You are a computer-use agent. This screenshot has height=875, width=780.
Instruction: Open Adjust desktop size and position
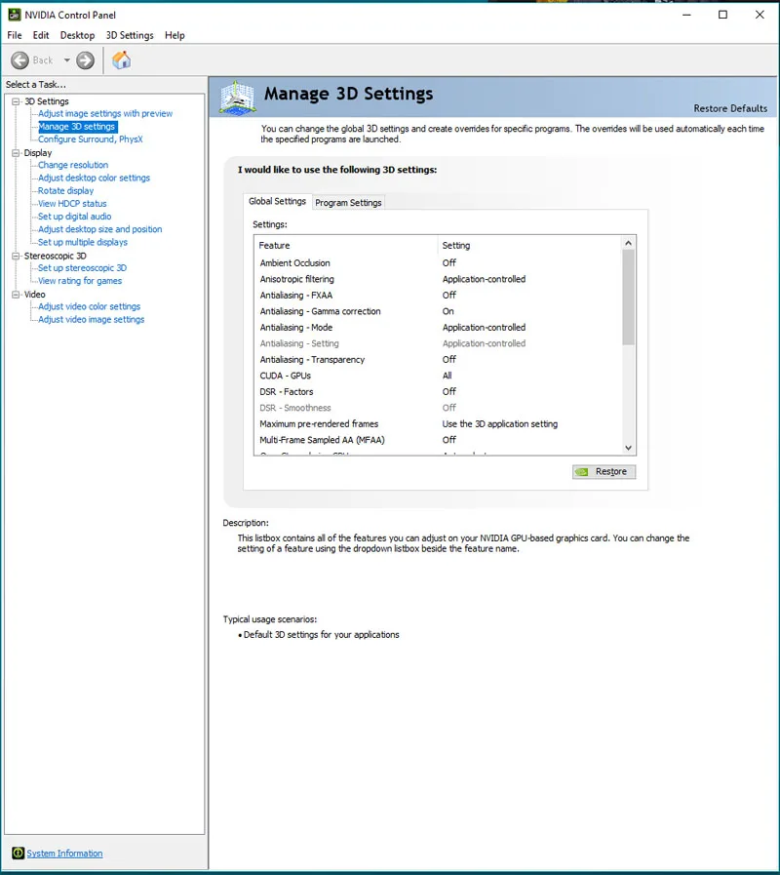click(100, 229)
